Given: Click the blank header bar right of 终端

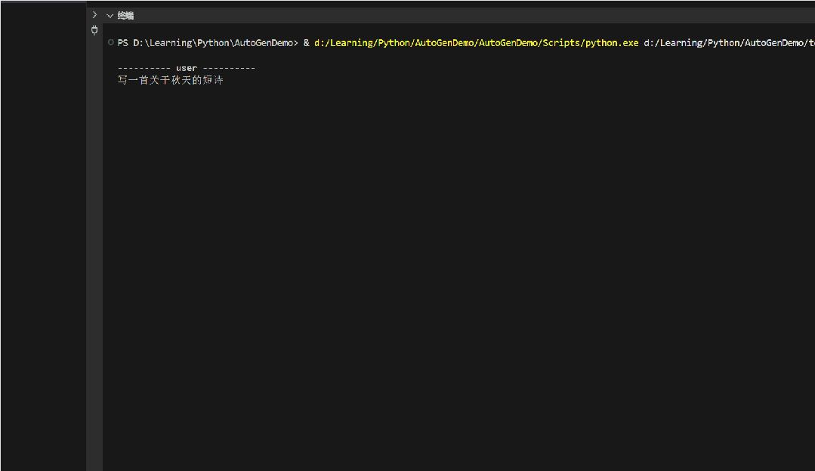Looking at the screenshot, I should pyautogui.click(x=453, y=16).
